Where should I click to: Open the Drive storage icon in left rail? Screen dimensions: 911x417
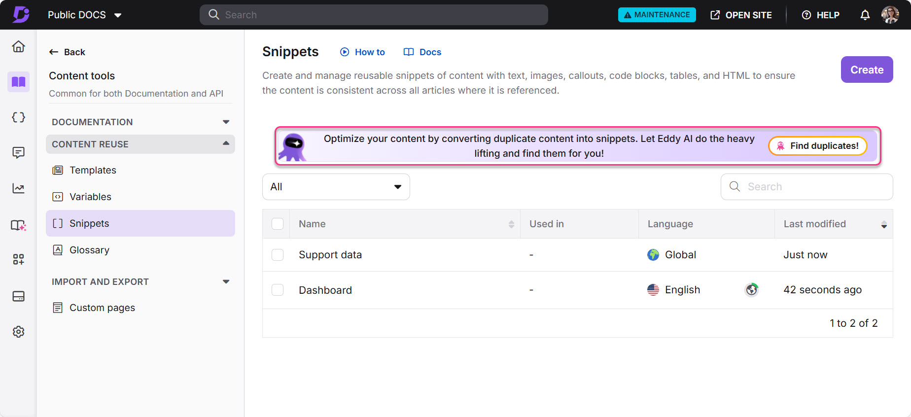pyautogui.click(x=18, y=296)
